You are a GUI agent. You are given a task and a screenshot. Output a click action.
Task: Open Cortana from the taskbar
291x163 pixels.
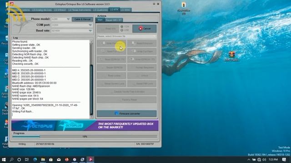click(x=19, y=159)
